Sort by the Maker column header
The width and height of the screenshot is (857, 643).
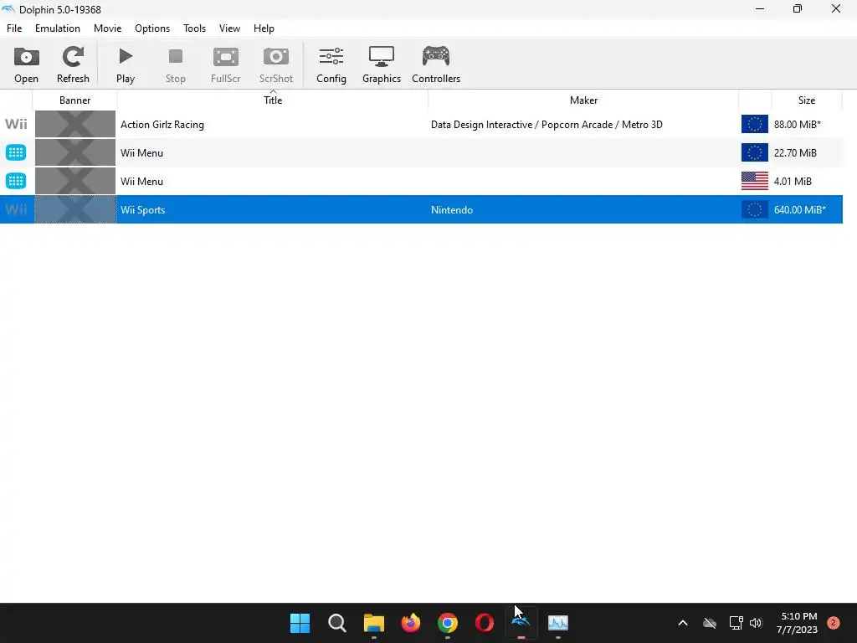(583, 100)
